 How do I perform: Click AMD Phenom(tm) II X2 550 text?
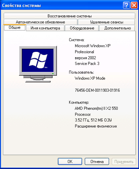pos(96,108)
